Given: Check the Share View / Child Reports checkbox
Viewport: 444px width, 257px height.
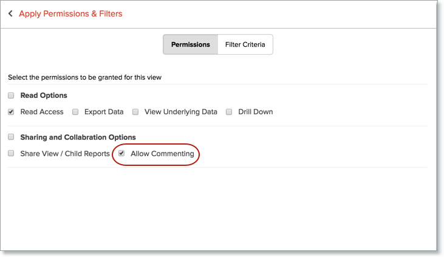Looking at the screenshot, I should (11, 153).
